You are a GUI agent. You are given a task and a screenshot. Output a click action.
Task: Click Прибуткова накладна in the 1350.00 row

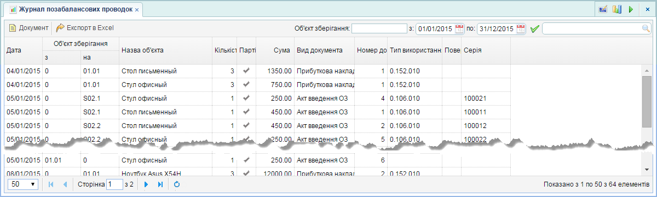pyautogui.click(x=325, y=71)
